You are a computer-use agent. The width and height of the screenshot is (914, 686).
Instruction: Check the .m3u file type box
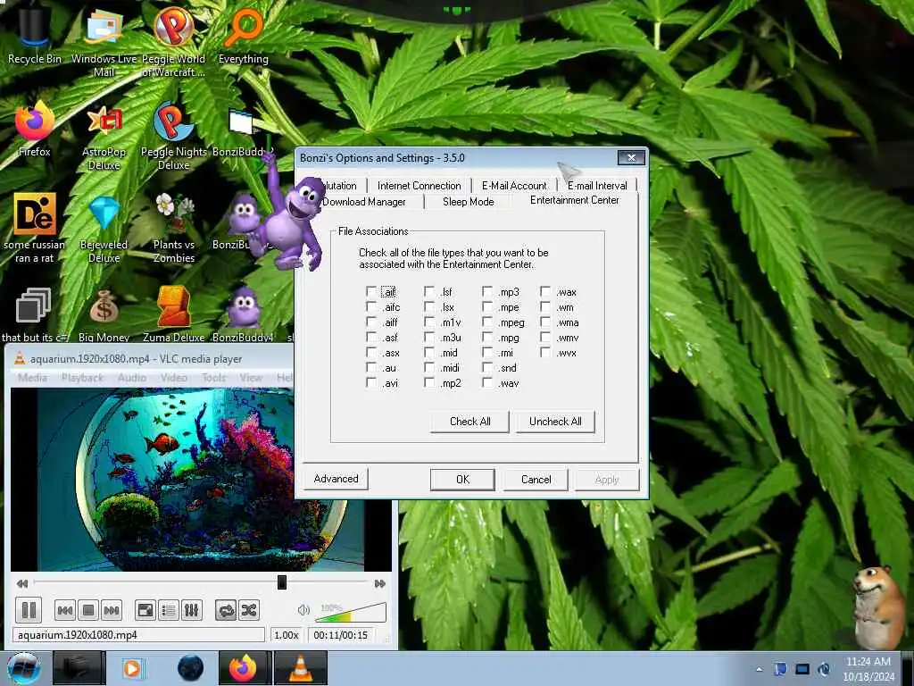coord(429,337)
